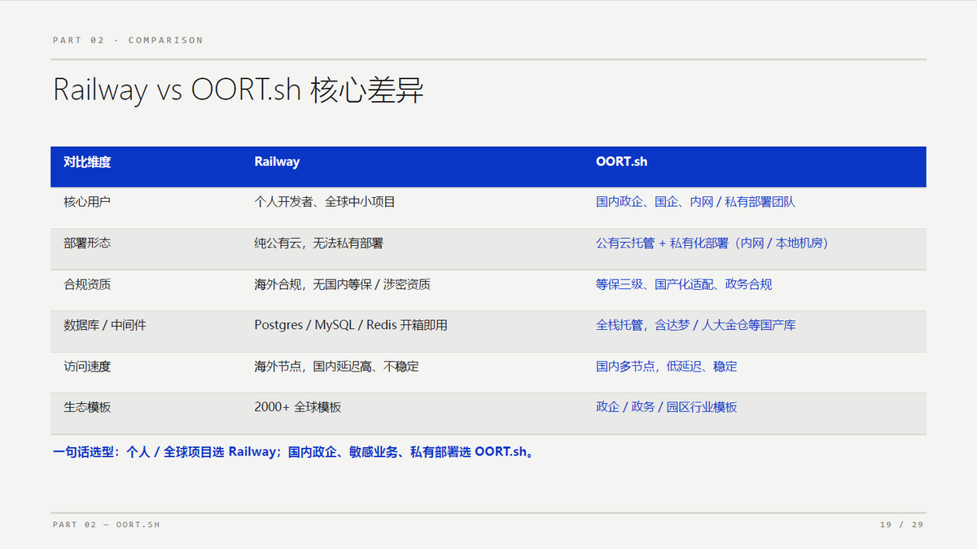The image size is (977, 549).
Task: Click the cell '全栈托管，含达梦 / 人大金仓等国产库'
Action: (x=696, y=325)
